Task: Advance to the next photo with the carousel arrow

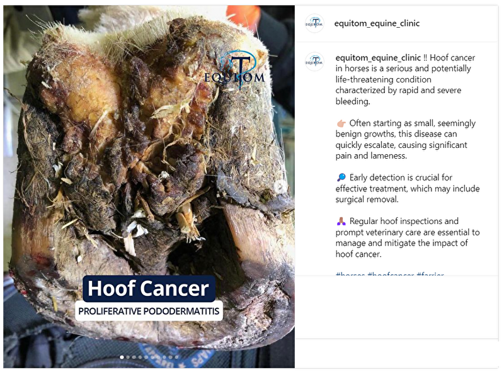Action: pos(281,187)
